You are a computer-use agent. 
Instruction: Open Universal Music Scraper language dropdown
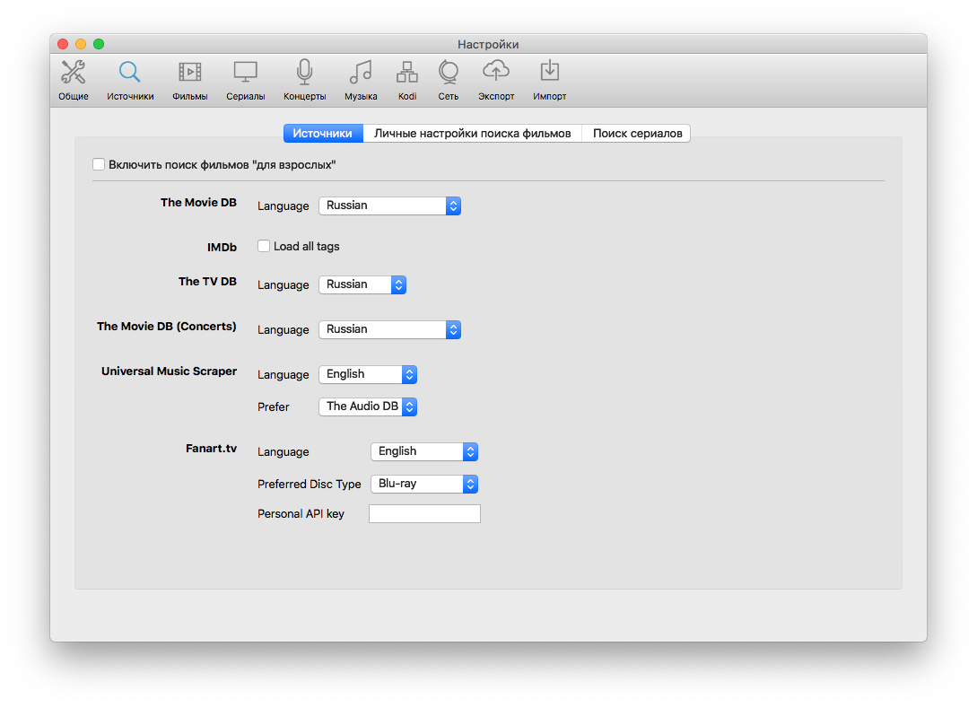click(368, 374)
